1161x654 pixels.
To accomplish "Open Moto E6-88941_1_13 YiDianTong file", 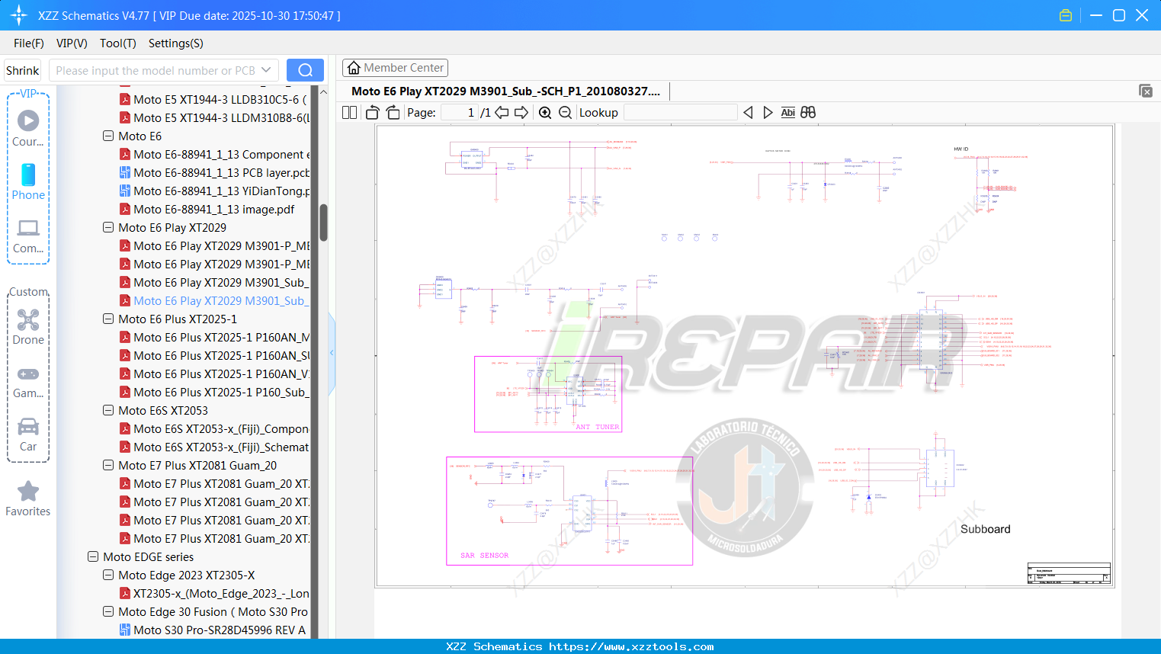I will [214, 191].
